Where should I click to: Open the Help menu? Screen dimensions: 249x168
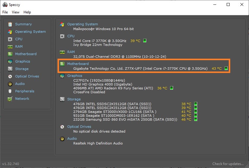pos(27,12)
